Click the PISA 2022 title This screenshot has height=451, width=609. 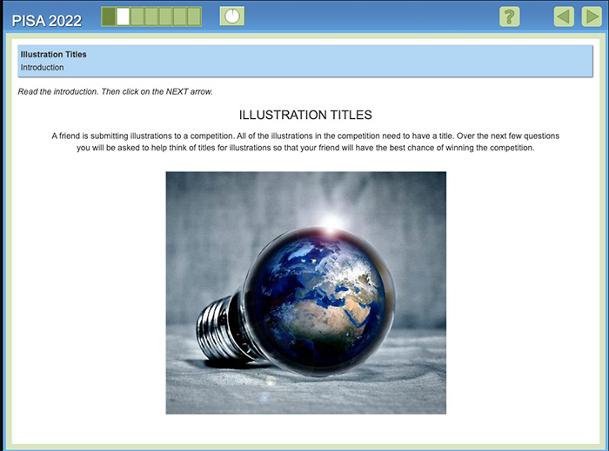47,21
